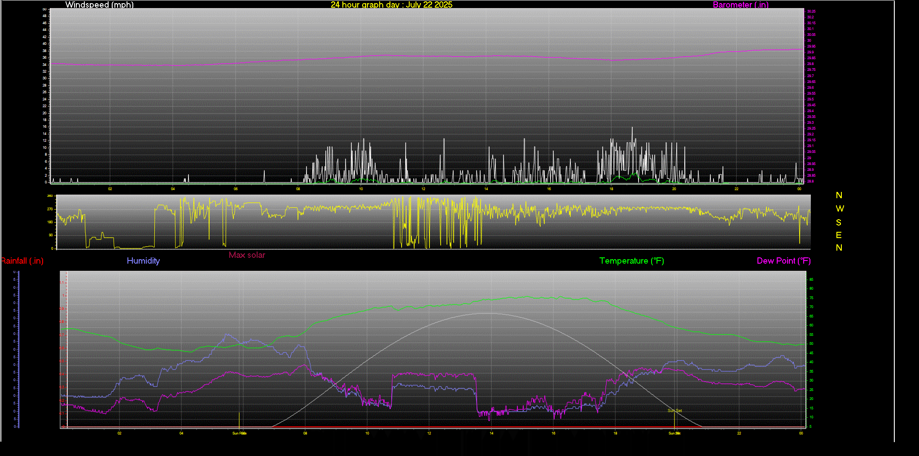Click the green 'Temperature (°F)' legend label
This screenshot has width=919, height=456.
632,261
